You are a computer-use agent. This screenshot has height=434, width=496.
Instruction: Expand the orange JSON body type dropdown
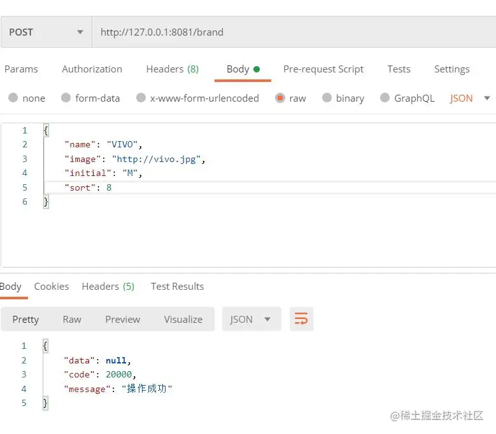[x=487, y=98]
